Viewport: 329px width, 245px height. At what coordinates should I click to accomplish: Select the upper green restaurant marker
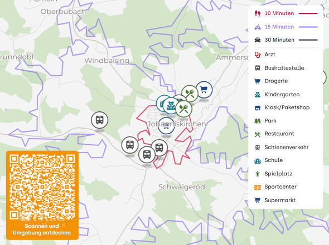click(x=190, y=94)
